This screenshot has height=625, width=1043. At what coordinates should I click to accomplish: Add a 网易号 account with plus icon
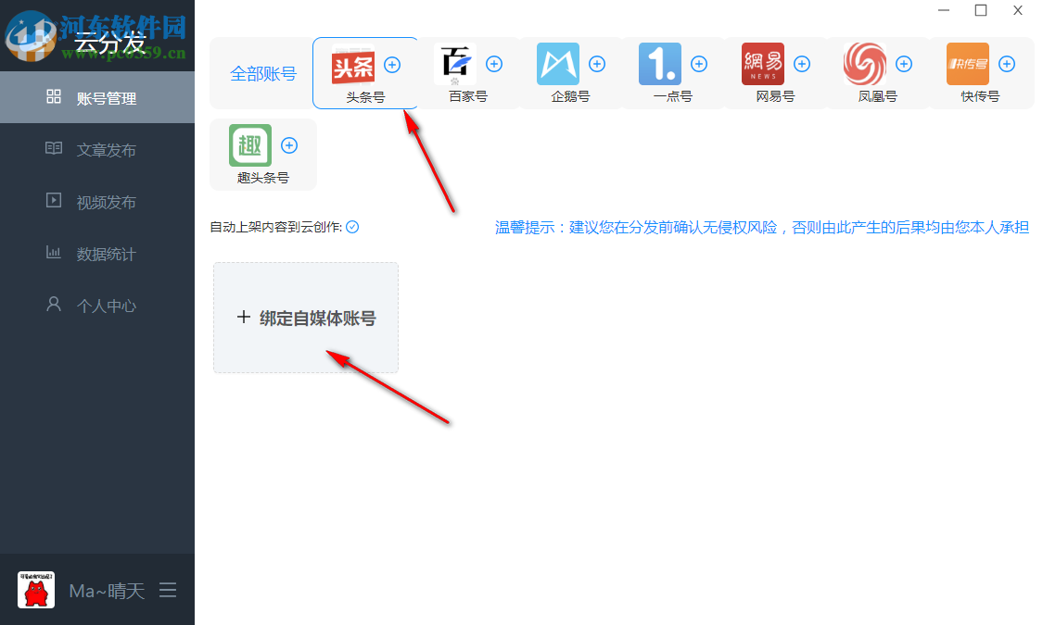pyautogui.click(x=802, y=64)
